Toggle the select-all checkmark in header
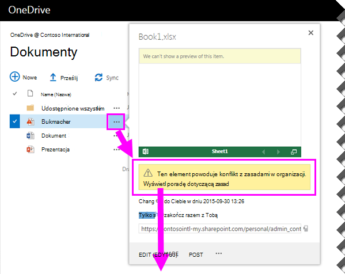Screen dimensions: 345x274 [15, 94]
